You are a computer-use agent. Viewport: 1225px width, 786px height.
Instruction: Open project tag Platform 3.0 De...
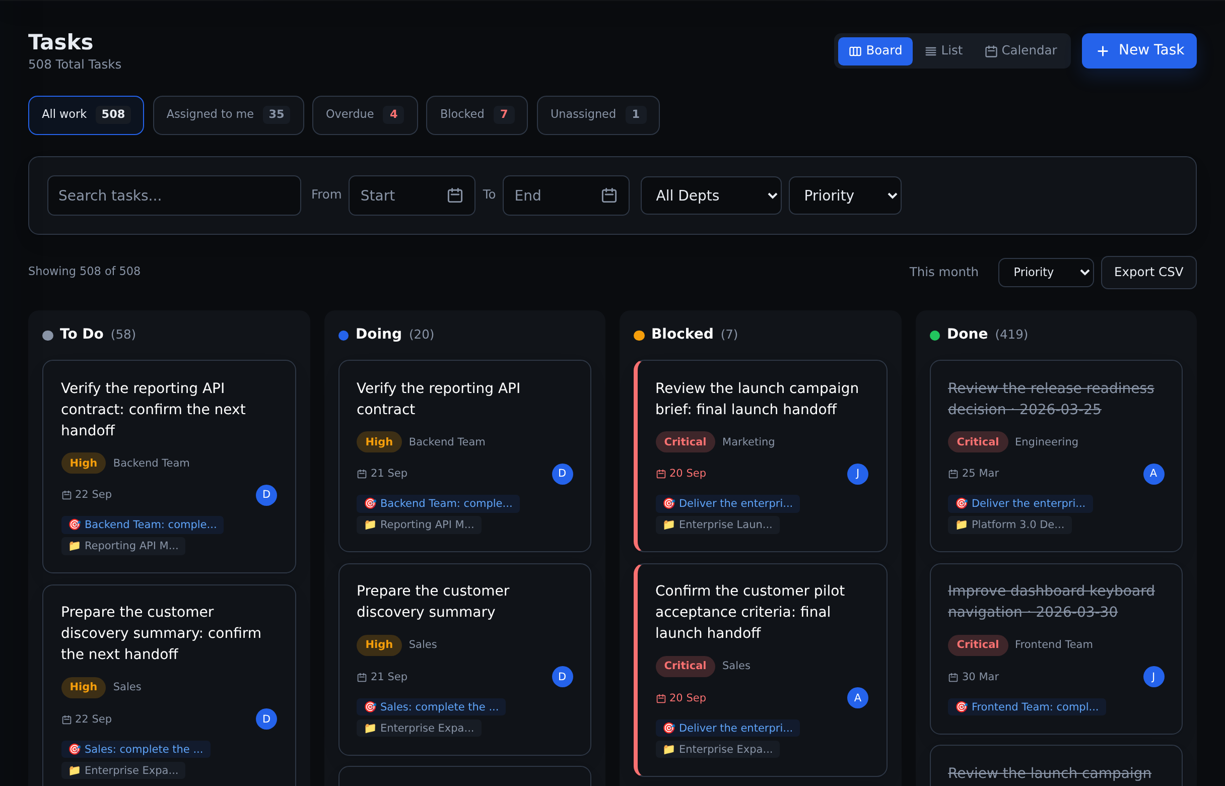point(1009,524)
